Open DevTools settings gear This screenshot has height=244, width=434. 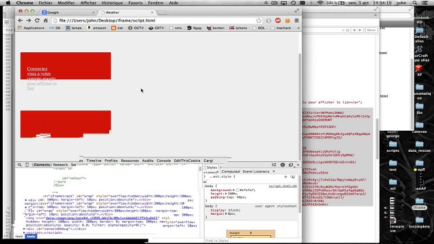click(x=283, y=165)
